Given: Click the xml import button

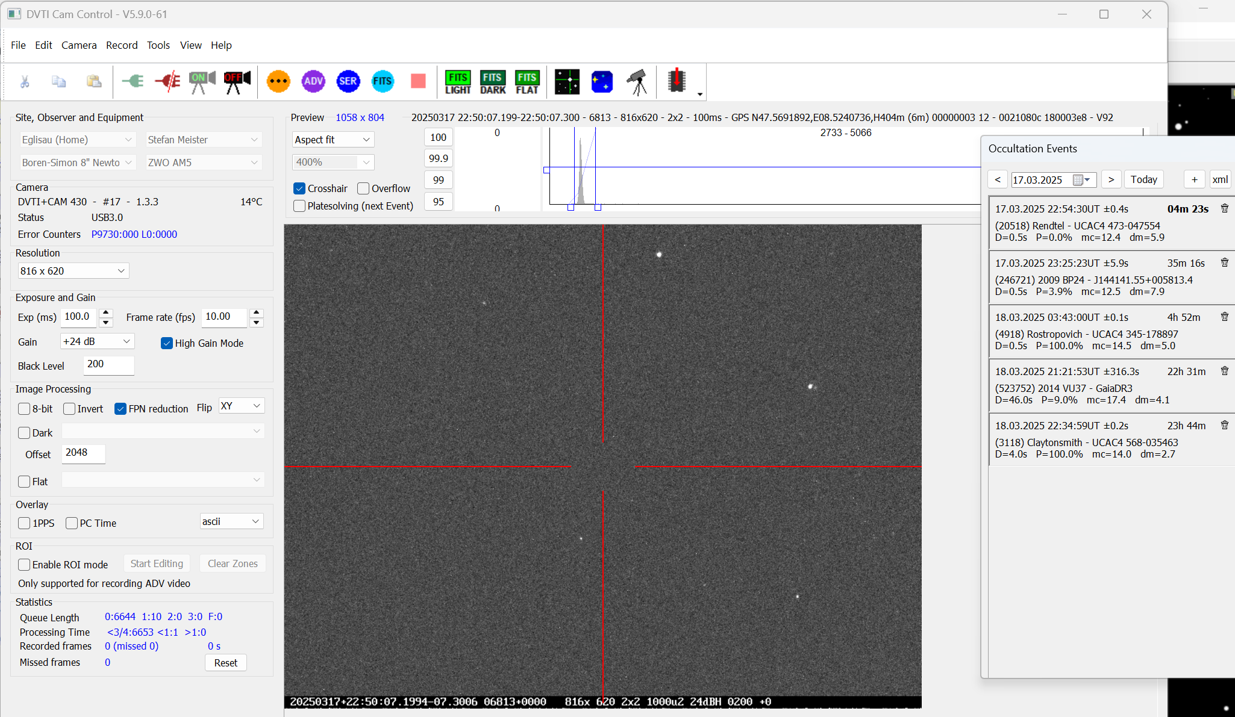Looking at the screenshot, I should coord(1220,179).
